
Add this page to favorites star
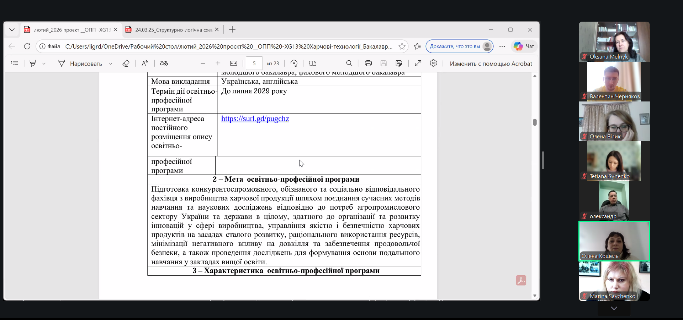[402, 46]
